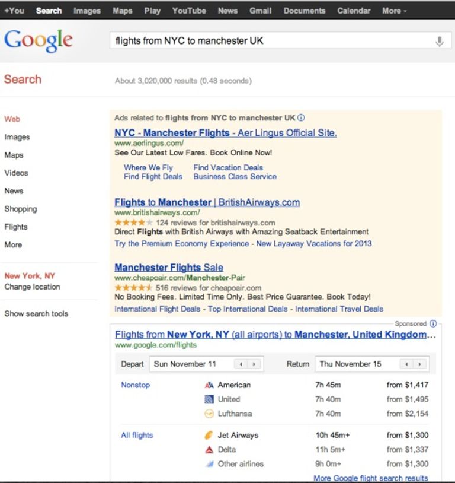Open Find Vacation Deals sitelink
The height and width of the screenshot is (483, 455).
[228, 167]
